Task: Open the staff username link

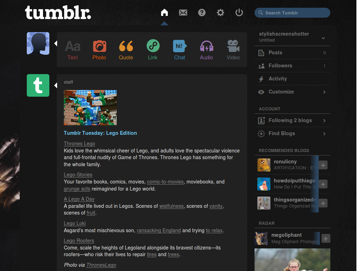Action: click(68, 82)
